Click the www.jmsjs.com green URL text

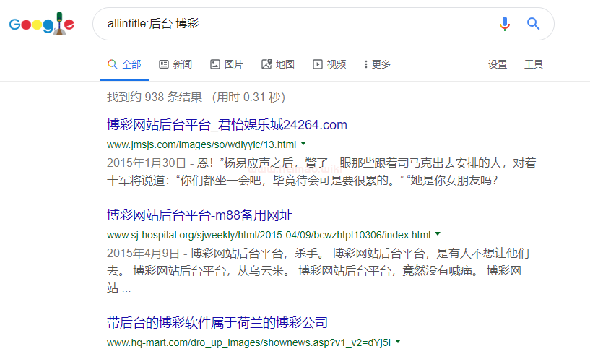[x=201, y=144]
